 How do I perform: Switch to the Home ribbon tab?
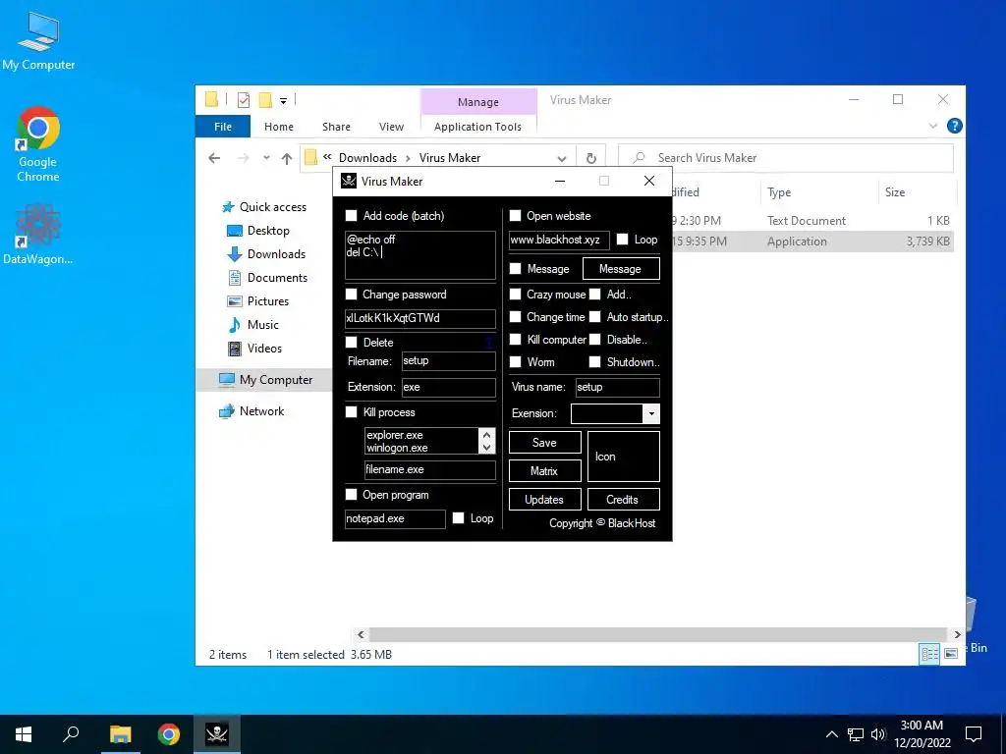(x=278, y=127)
